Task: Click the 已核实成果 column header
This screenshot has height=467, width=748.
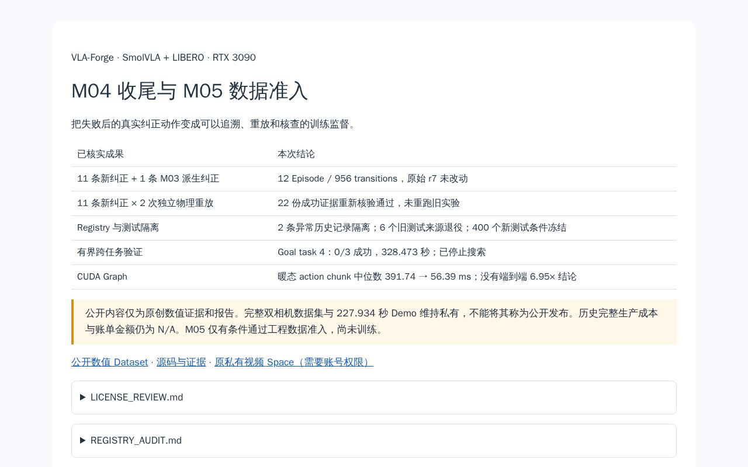Action: pyautogui.click(x=171, y=154)
